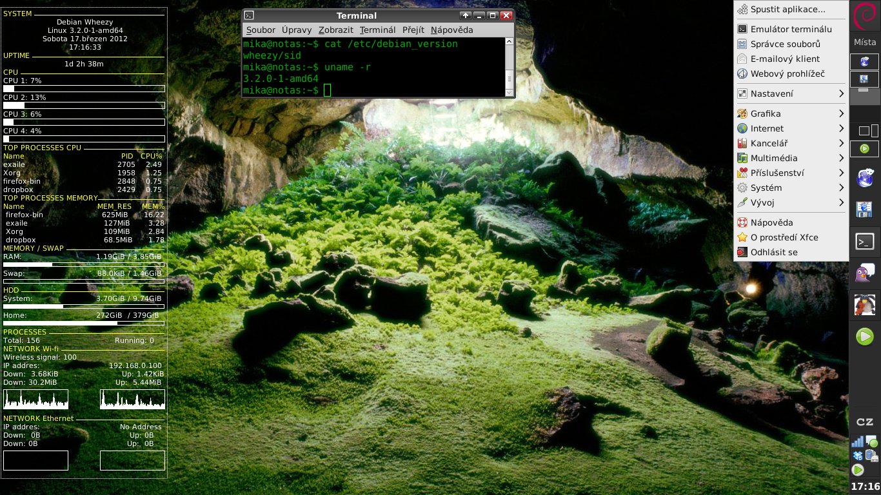Expand the Vývoj submenu
Viewport: 881px width, 495px height.
click(x=791, y=202)
